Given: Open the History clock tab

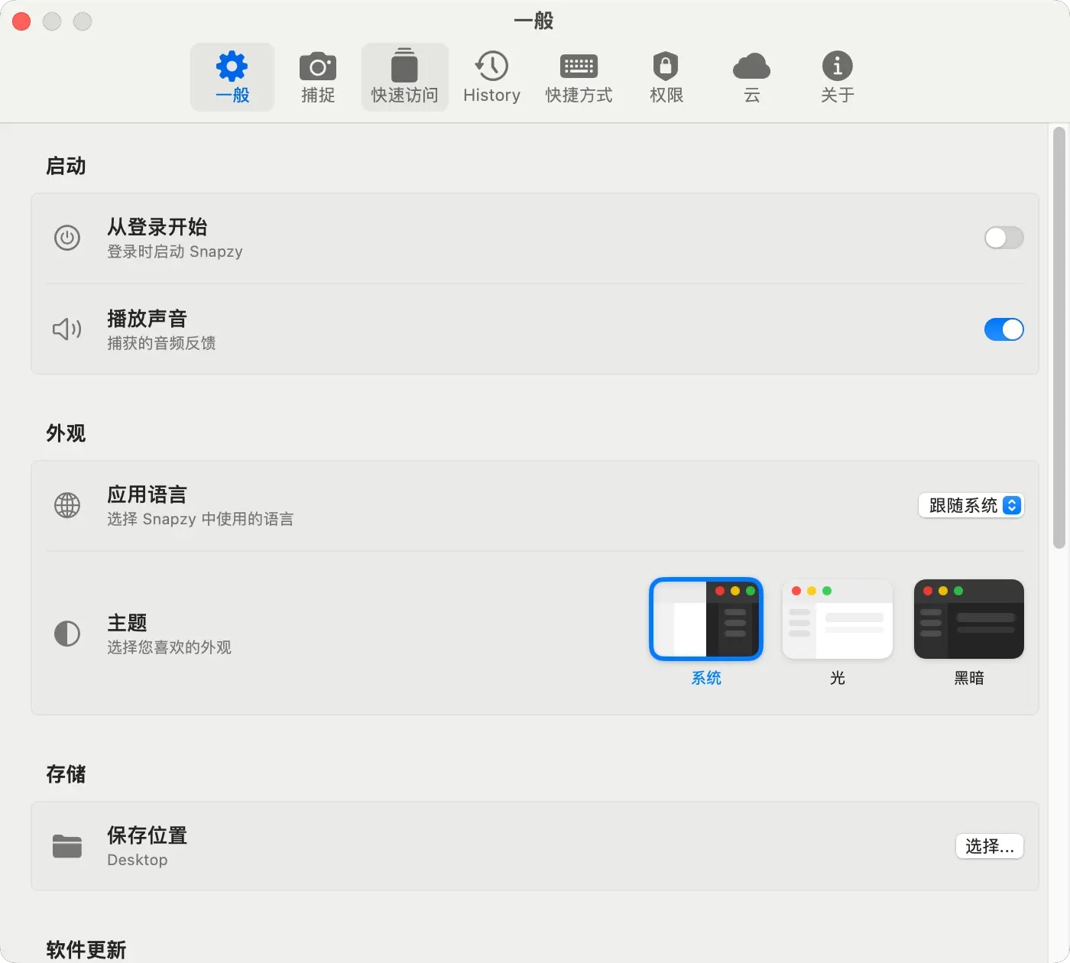Looking at the screenshot, I should 491,77.
